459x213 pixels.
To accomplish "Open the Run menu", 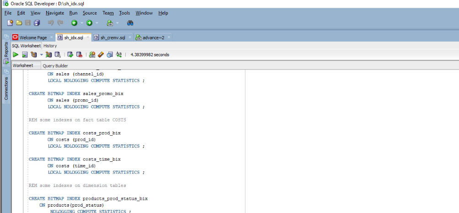I will 74,13.
